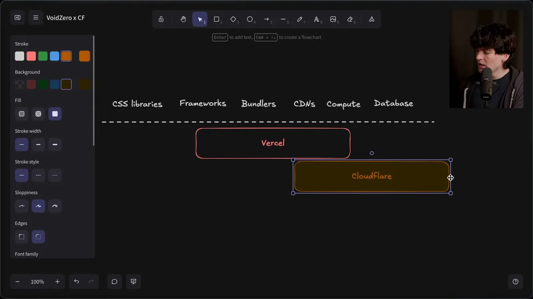The width and height of the screenshot is (533, 299).
Task: Select the Line tool
Action: pyautogui.click(x=283, y=19)
